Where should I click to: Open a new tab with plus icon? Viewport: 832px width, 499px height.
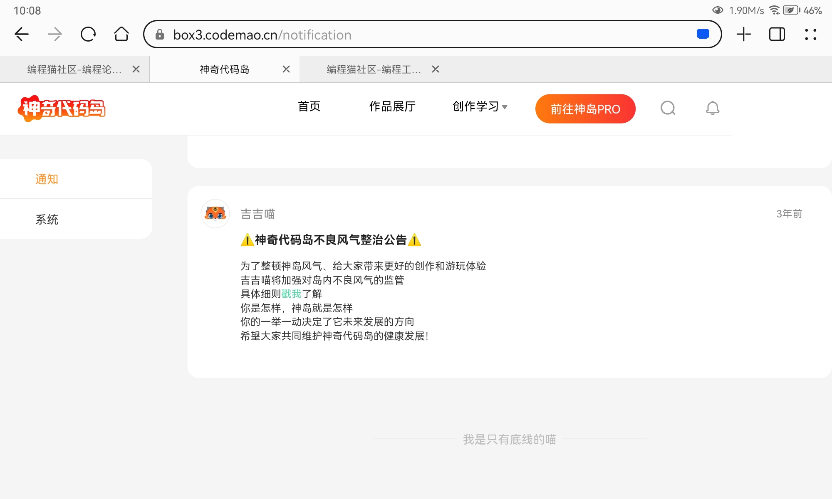pos(744,34)
